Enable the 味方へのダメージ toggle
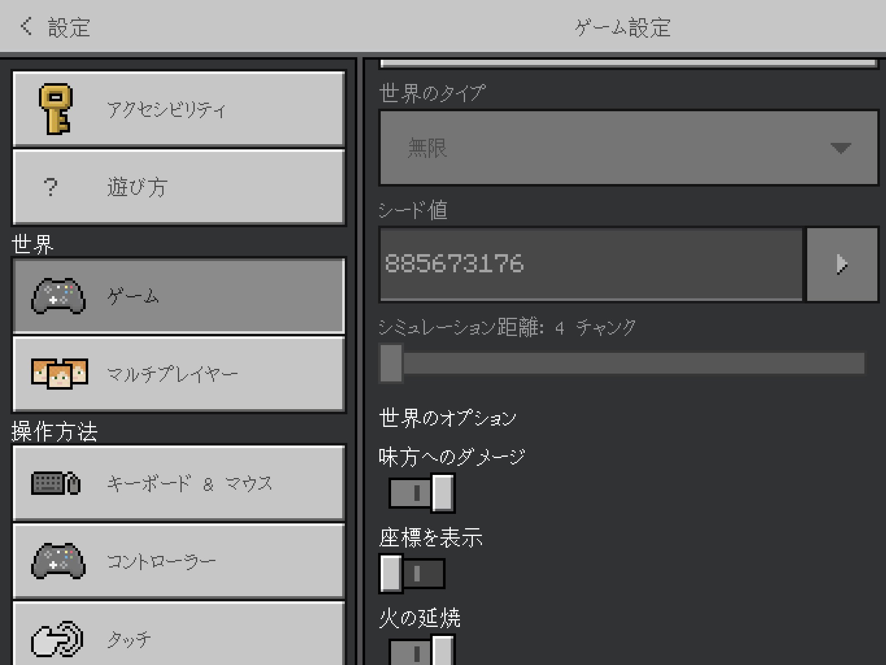The image size is (886, 665). coord(422,492)
